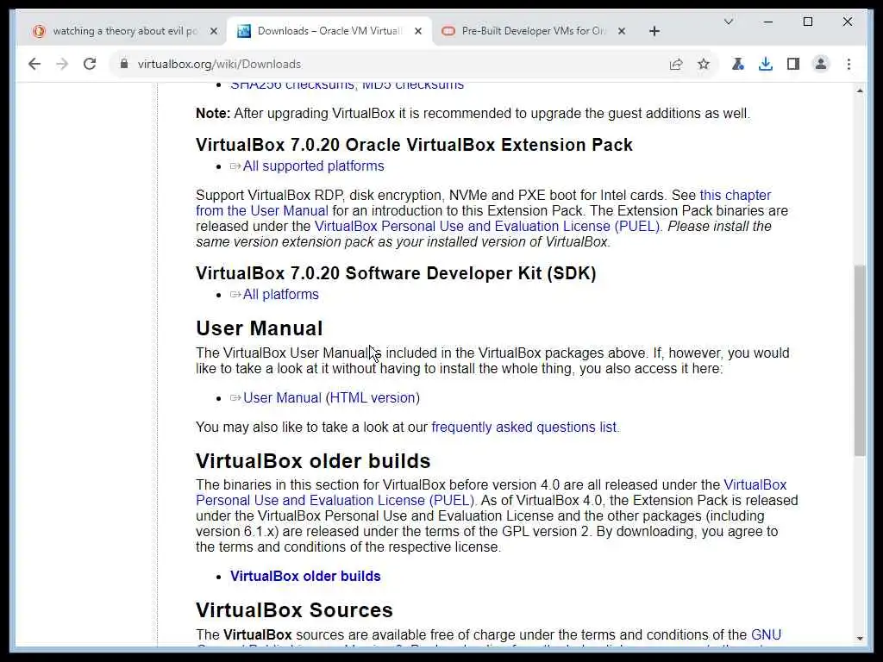Click the forward navigation arrow
Image resolution: width=883 pixels, height=662 pixels.
click(x=62, y=64)
